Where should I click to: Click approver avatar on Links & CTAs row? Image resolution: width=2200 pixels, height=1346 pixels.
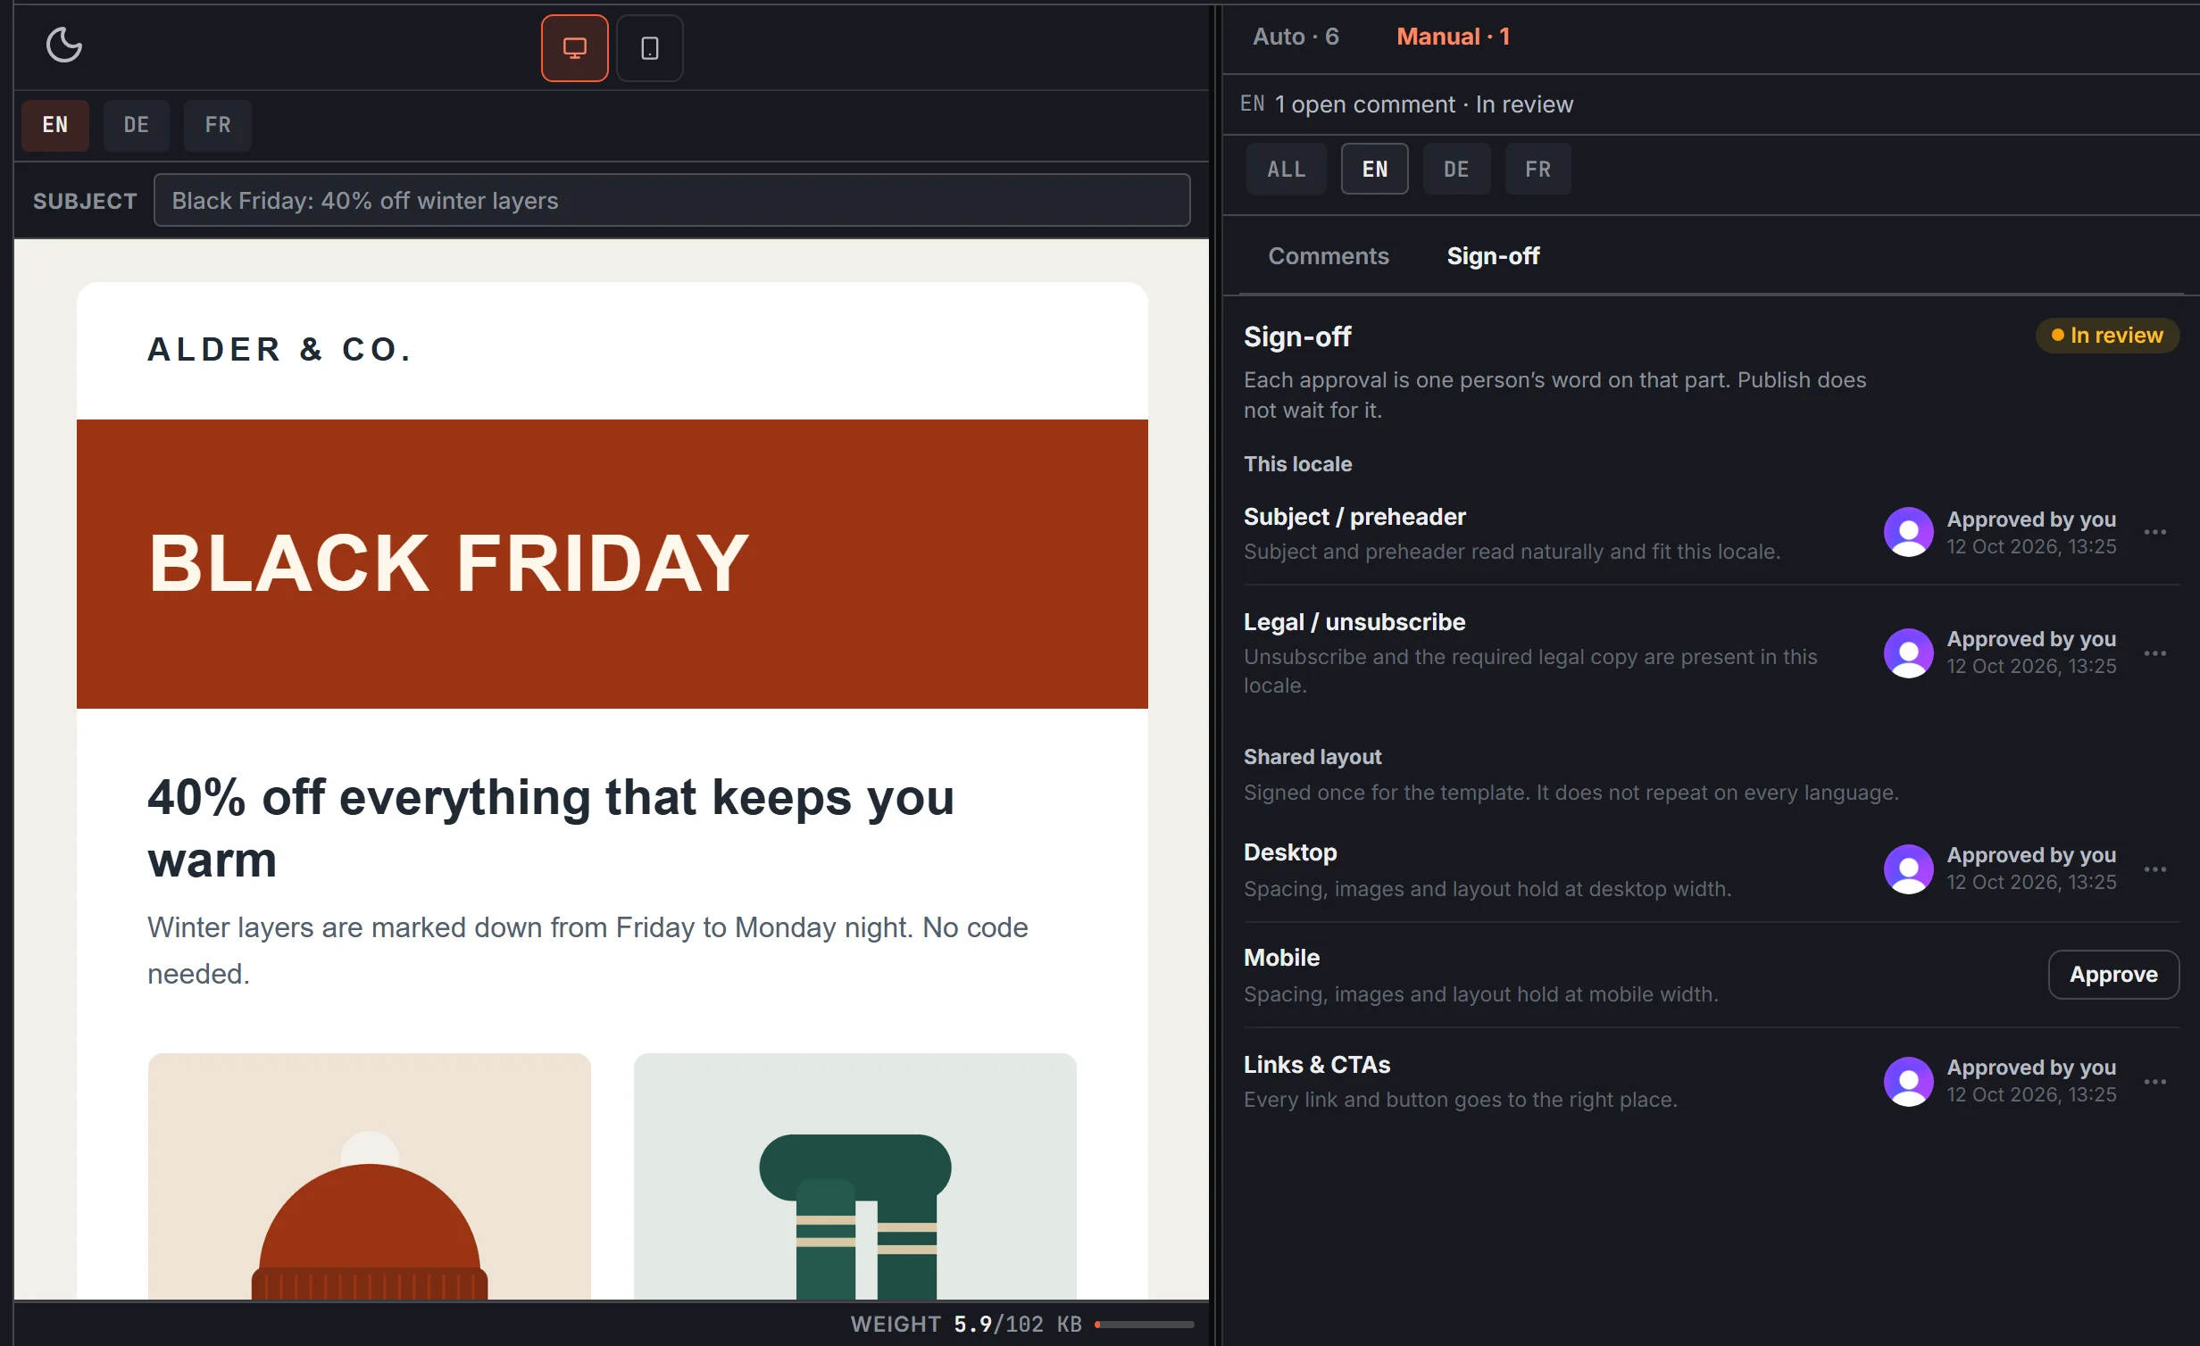click(x=1908, y=1082)
